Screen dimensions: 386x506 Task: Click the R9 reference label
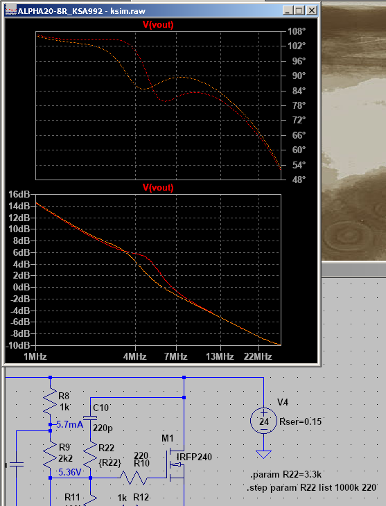(64, 447)
